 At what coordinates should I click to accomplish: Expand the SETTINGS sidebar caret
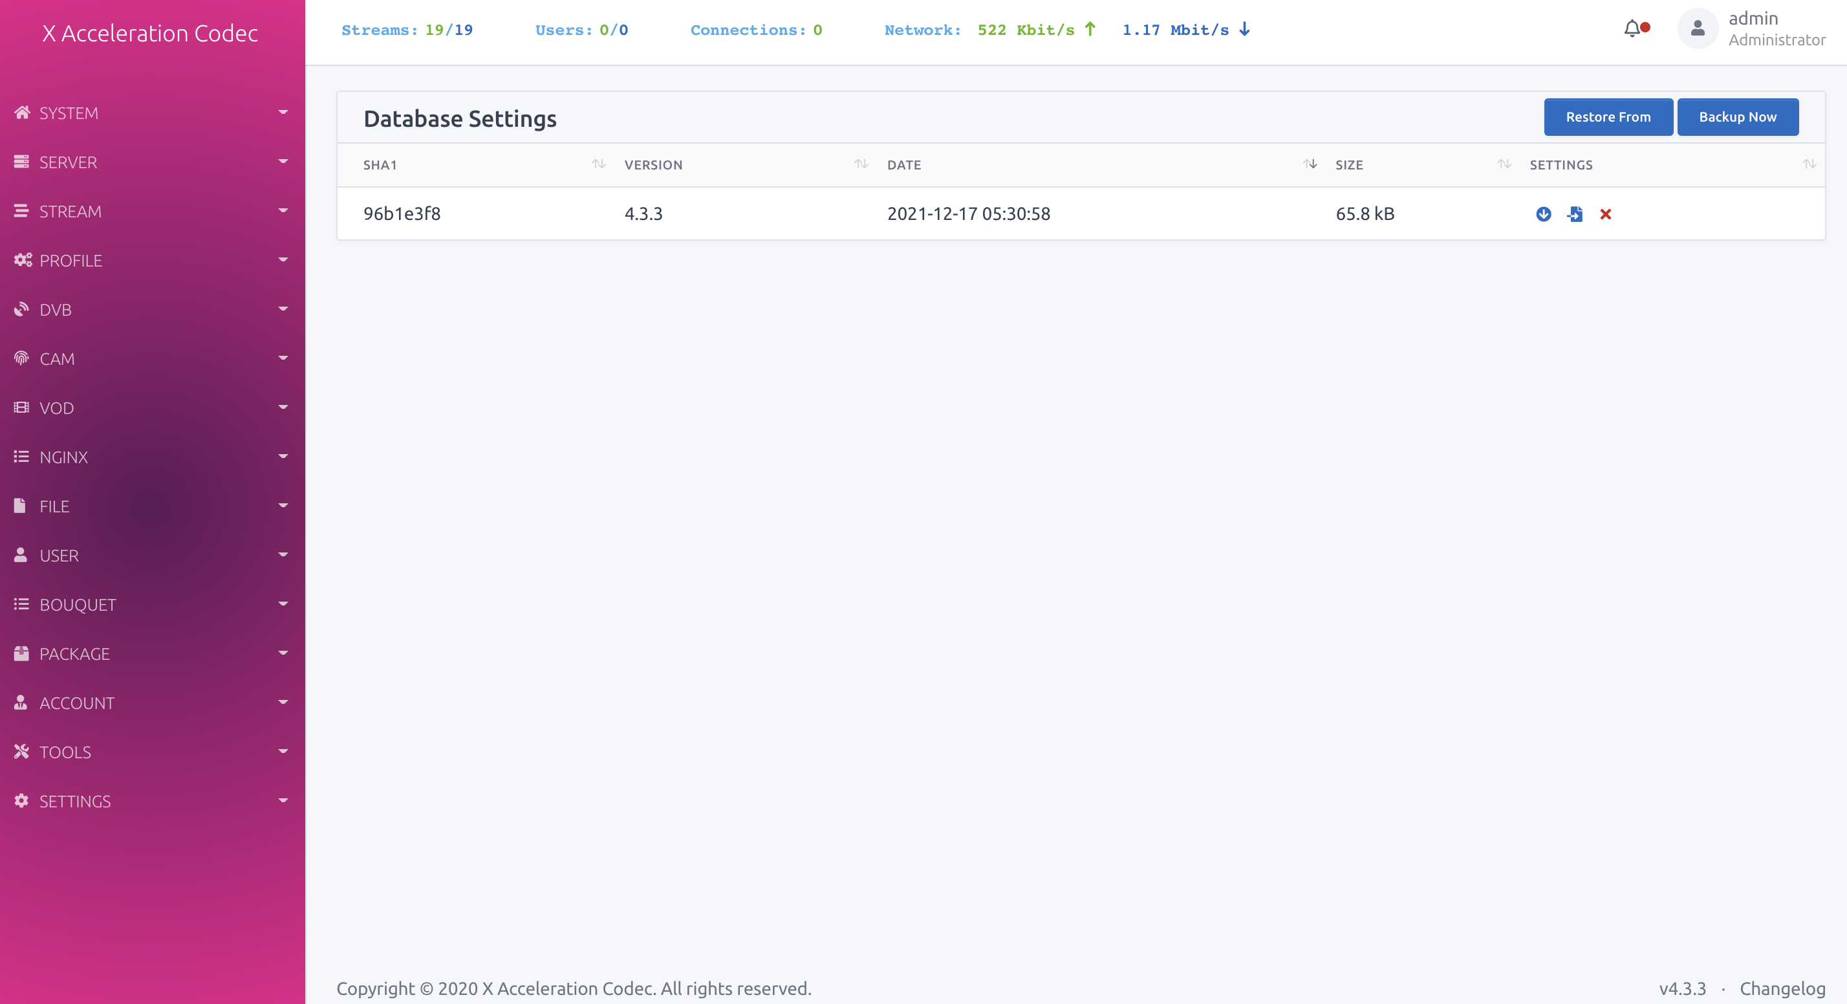[283, 800]
